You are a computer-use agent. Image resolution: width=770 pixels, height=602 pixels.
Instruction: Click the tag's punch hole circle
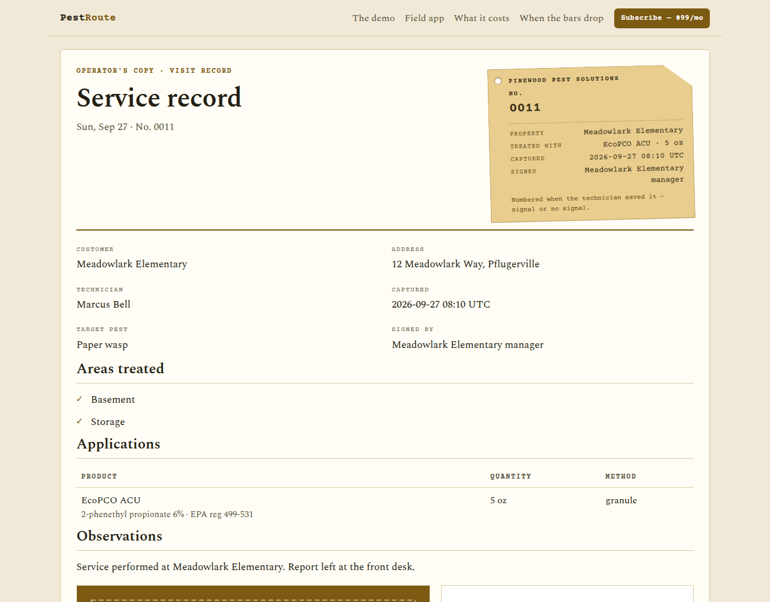[x=498, y=81]
